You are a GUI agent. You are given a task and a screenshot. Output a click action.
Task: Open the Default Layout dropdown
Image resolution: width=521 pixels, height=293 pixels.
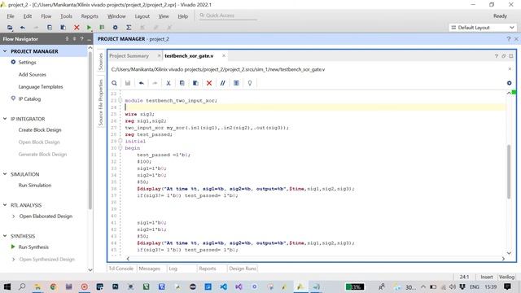point(483,28)
